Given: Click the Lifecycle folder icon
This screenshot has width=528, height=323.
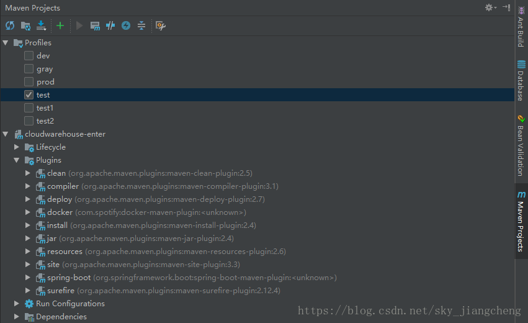Looking at the screenshot, I should 29,147.
